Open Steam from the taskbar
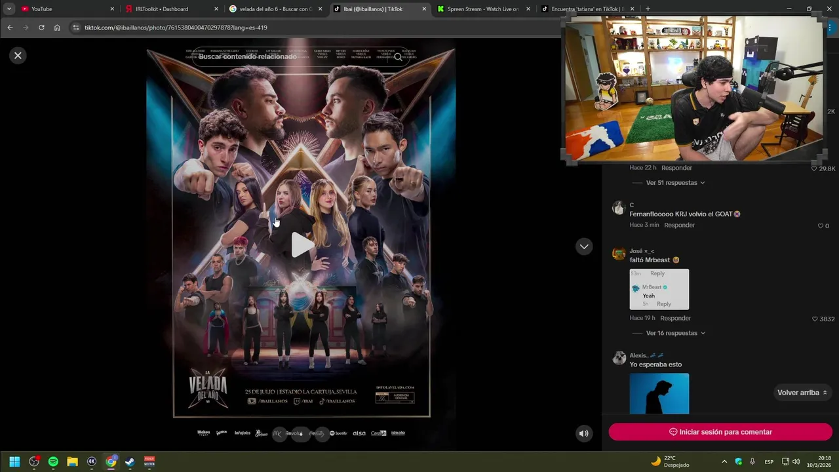The height and width of the screenshot is (472, 839). [130, 462]
